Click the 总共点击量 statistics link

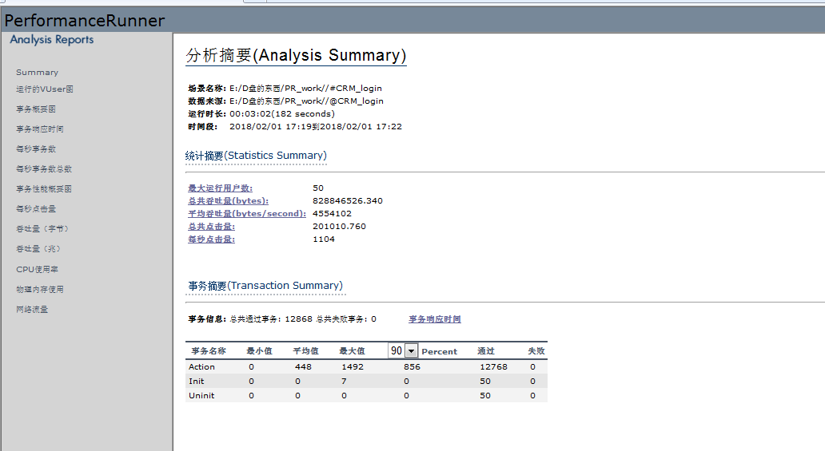click(x=211, y=227)
